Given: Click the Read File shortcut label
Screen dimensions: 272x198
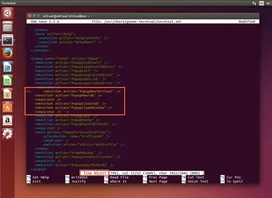Looking at the screenshot, I should (x=119, y=177).
